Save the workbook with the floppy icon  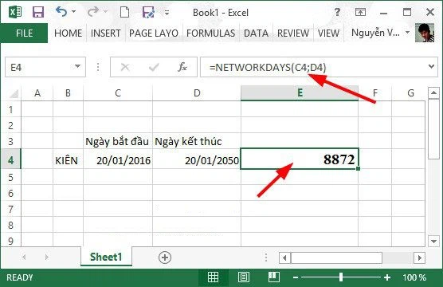[38, 12]
